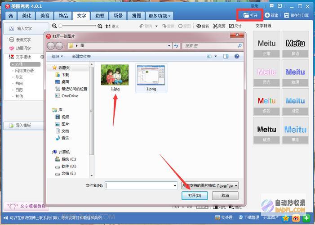The width and height of the screenshot is (315, 225).
Task: Click 保存与分享 save icon
Action: pos(287,15)
